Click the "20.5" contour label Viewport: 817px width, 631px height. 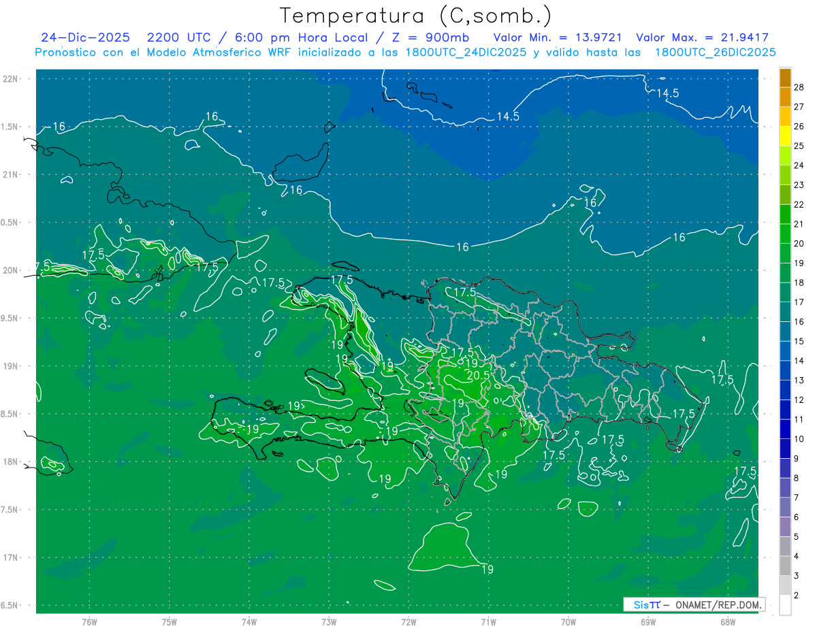[x=478, y=376]
